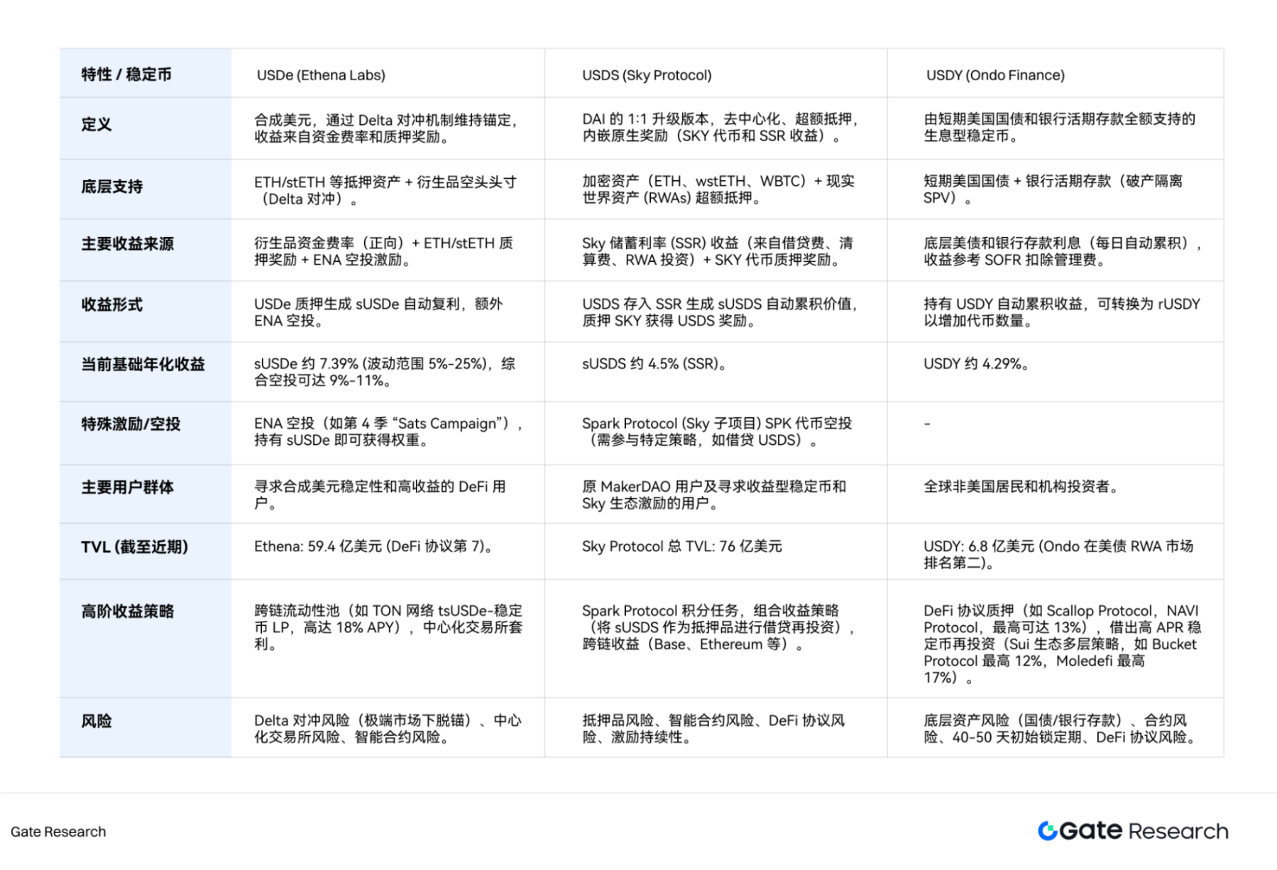Select the 定义 row label
The width and height of the screenshot is (1277, 870).
pos(97,125)
